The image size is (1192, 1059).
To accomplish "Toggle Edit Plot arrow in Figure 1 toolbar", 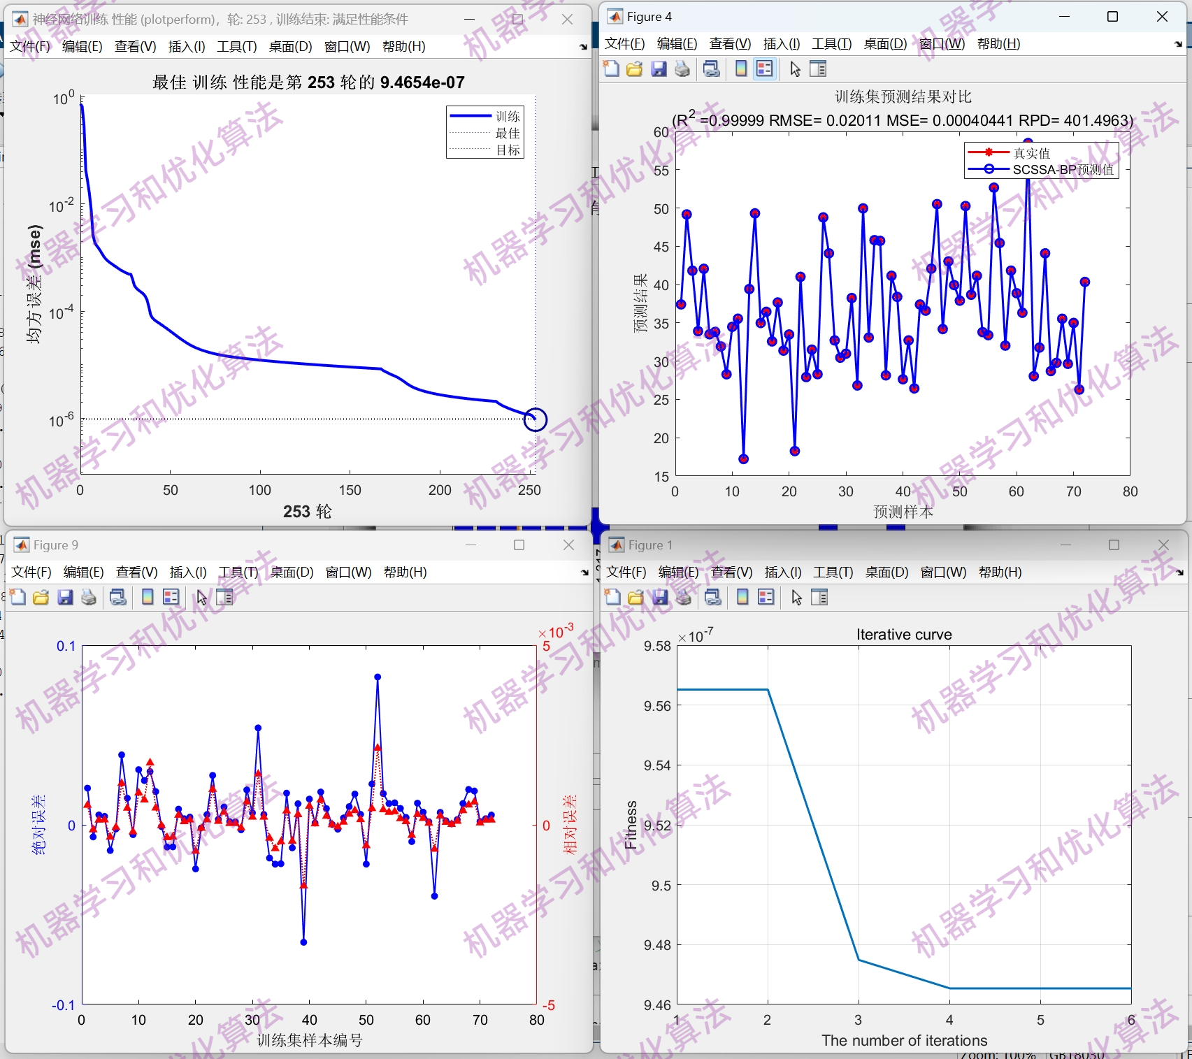I will pos(796,597).
